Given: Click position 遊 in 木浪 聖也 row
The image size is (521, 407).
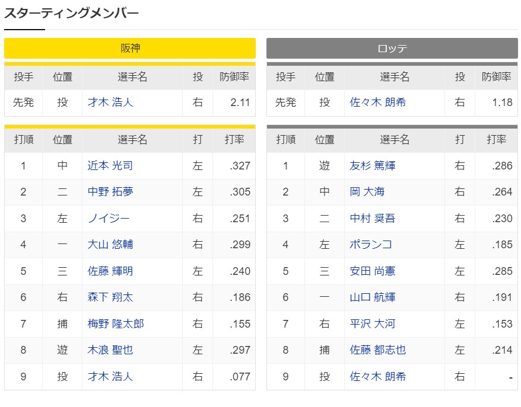Looking at the screenshot, I should (x=62, y=350).
